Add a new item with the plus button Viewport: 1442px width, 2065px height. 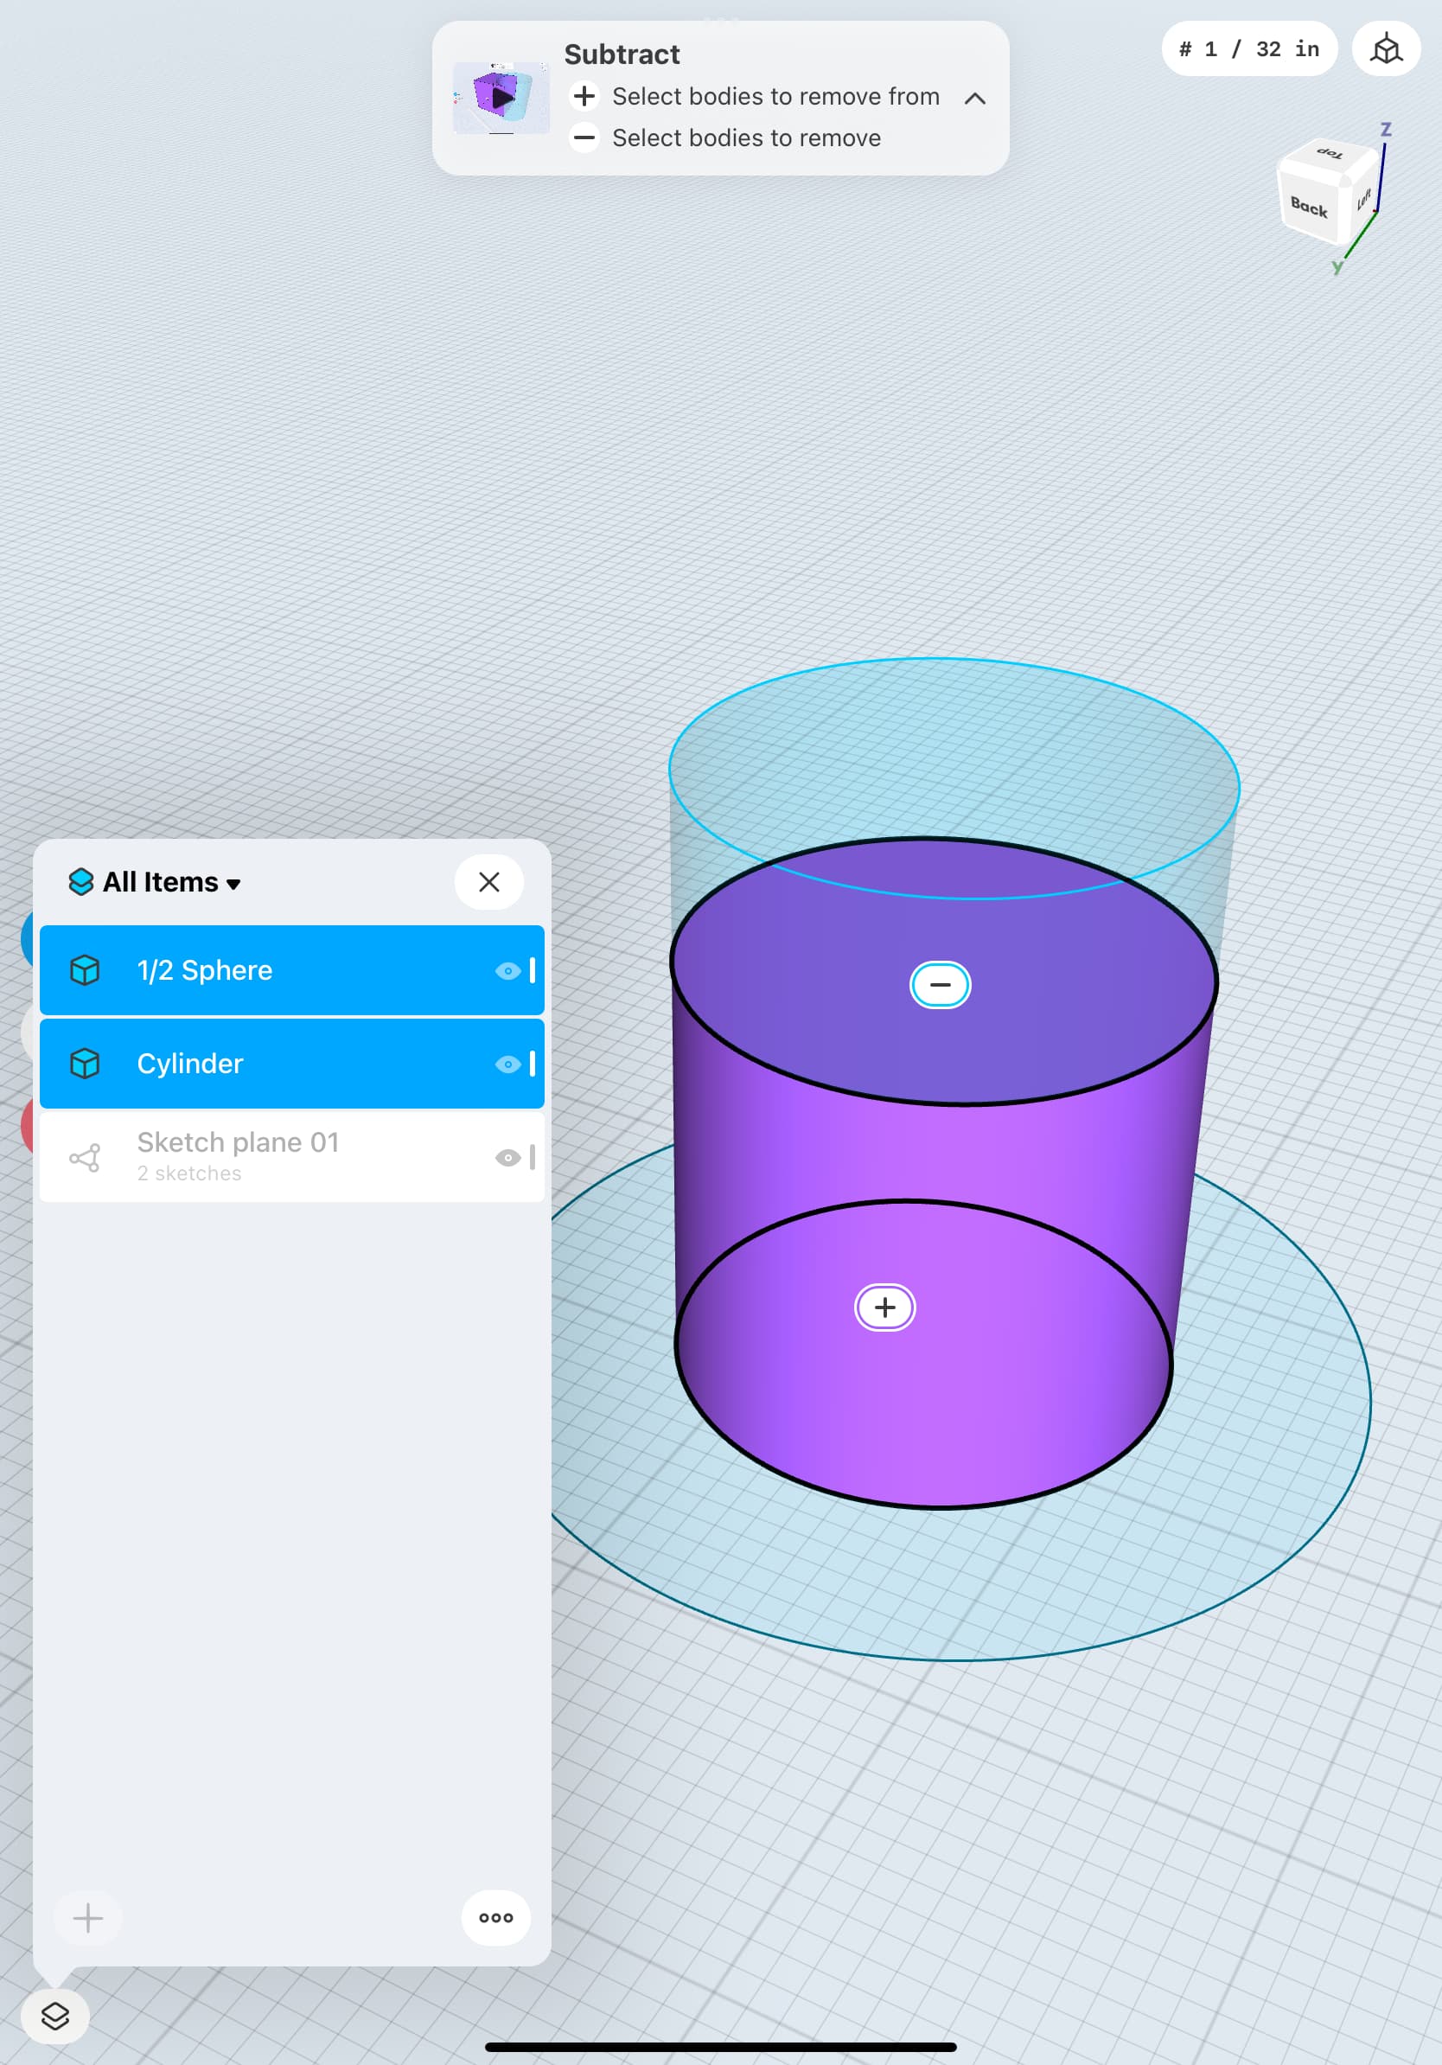(x=88, y=1918)
